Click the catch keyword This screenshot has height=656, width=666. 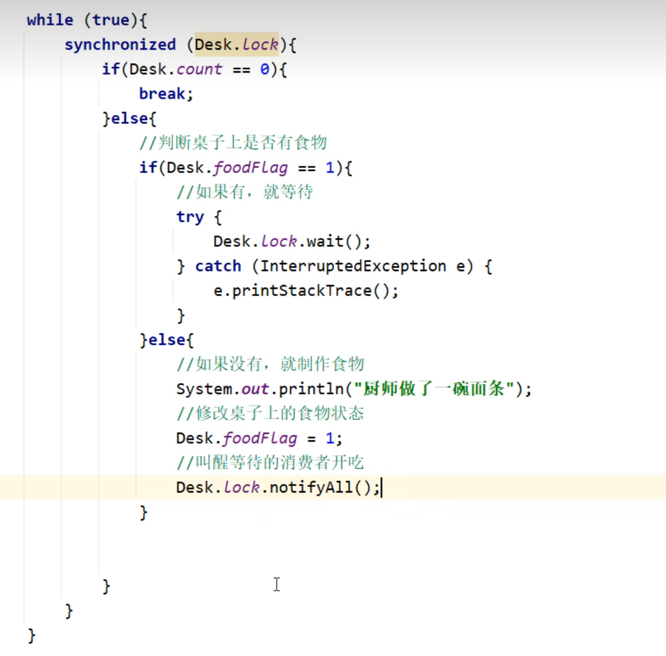click(x=218, y=266)
